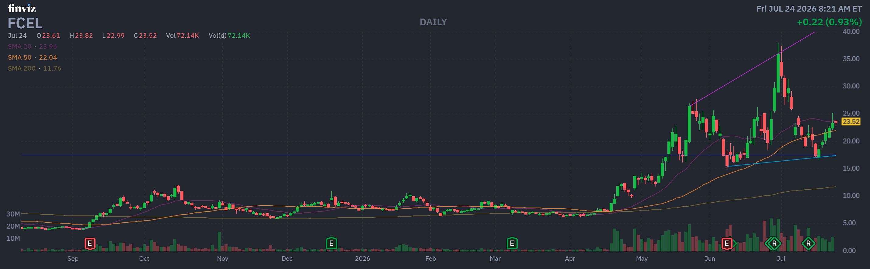Click the low price 22.99

[x=116, y=36]
